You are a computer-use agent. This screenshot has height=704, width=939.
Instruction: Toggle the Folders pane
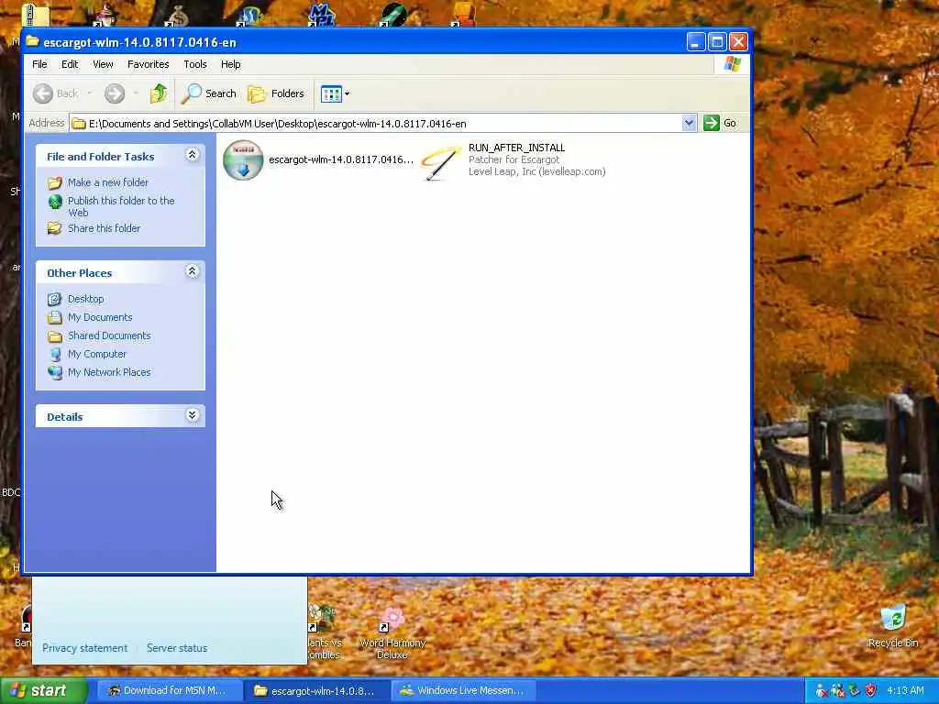pyautogui.click(x=276, y=94)
